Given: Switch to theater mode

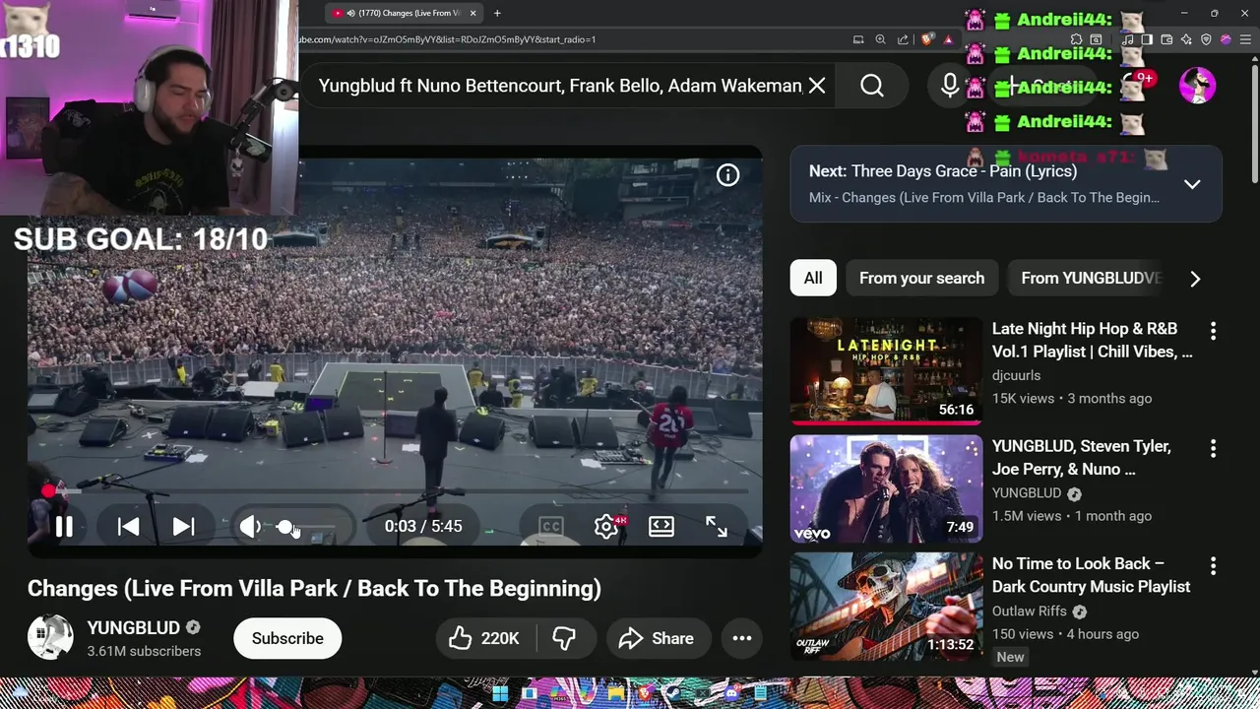Looking at the screenshot, I should (x=661, y=527).
